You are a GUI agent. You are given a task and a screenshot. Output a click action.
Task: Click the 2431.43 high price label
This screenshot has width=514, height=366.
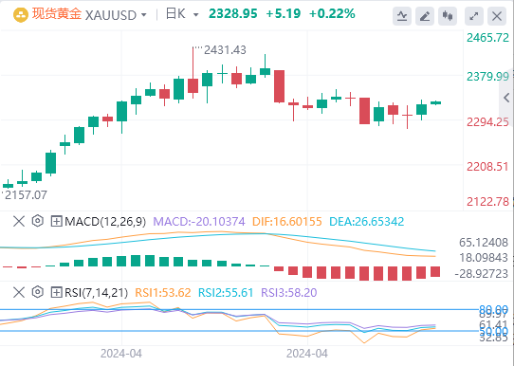click(x=225, y=50)
